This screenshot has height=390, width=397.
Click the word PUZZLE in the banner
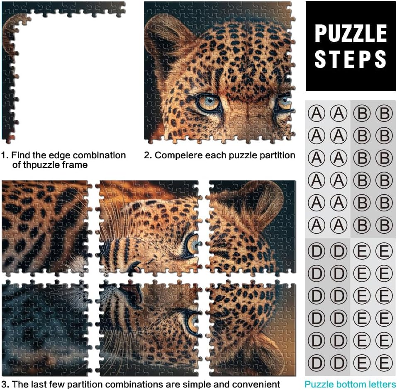(x=351, y=33)
